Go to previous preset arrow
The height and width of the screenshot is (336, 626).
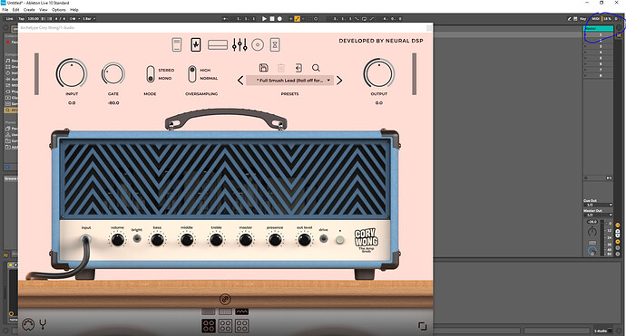(x=240, y=81)
